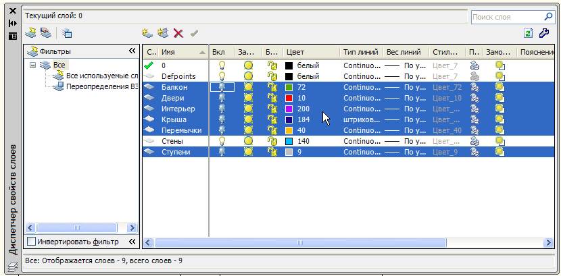Click new viewport freeze icon for layer 0

click(499, 65)
